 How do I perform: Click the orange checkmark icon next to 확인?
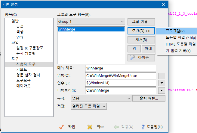point(61,127)
